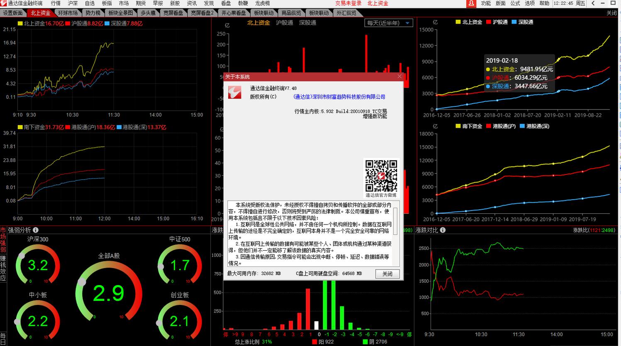Click blue 港股通(深) legend swatch in left chart
This screenshot has height=346, width=621.
click(x=119, y=127)
